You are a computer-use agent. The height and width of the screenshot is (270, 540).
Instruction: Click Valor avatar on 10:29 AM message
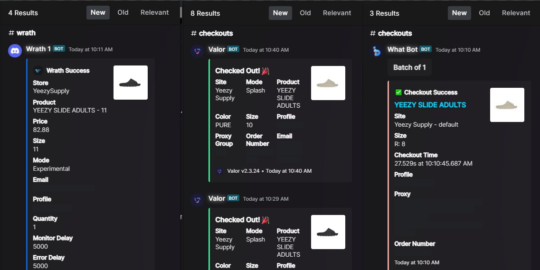(197, 200)
